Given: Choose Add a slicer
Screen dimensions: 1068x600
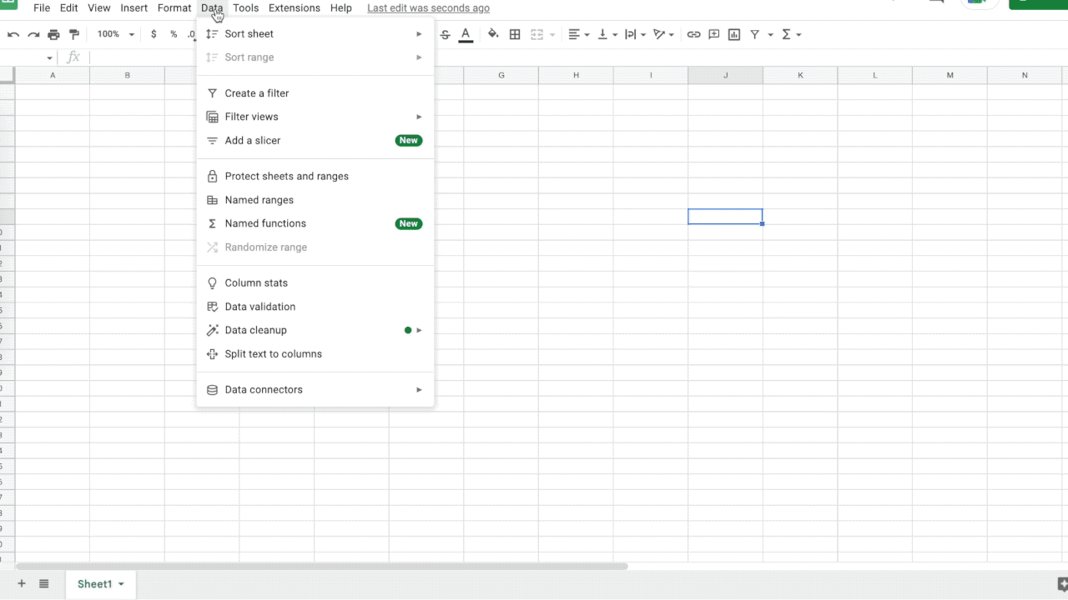Looking at the screenshot, I should point(315,141).
